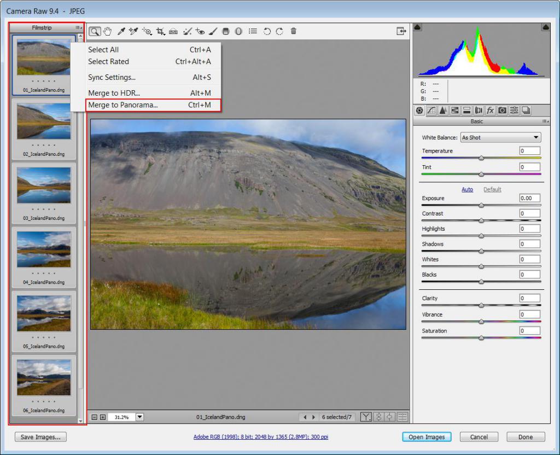The height and width of the screenshot is (455, 560).
Task: Select the Spot Removal tool
Action: tap(187, 31)
